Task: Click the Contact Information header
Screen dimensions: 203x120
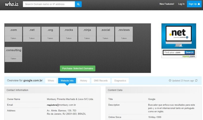Action: coord(17,90)
